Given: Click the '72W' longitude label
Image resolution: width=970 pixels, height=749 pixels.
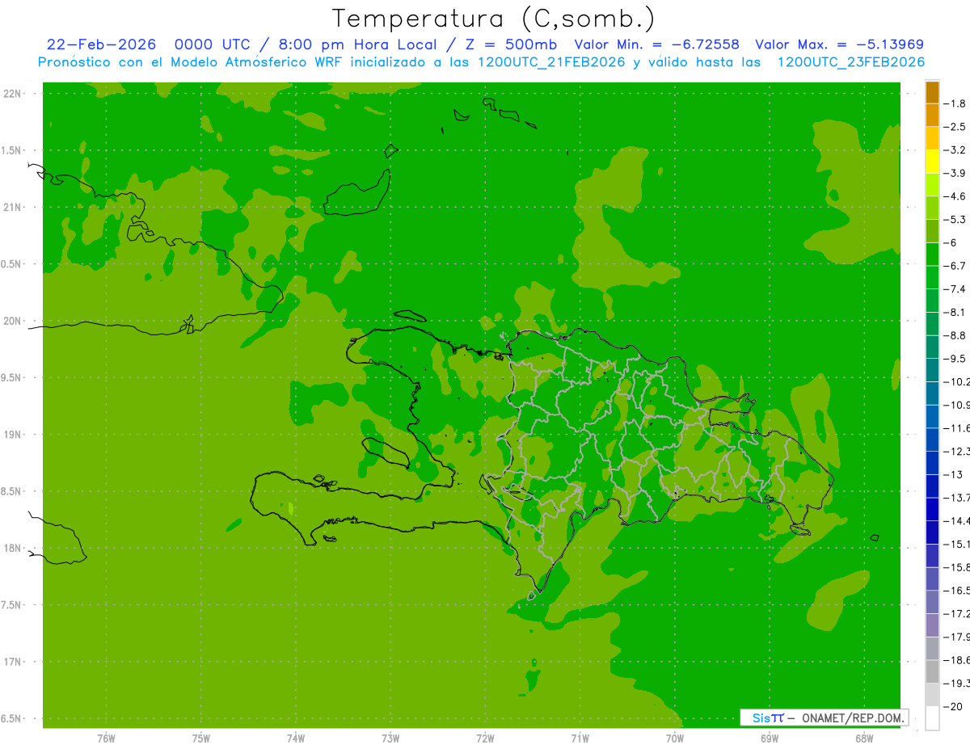Looking at the screenshot, I should [485, 738].
